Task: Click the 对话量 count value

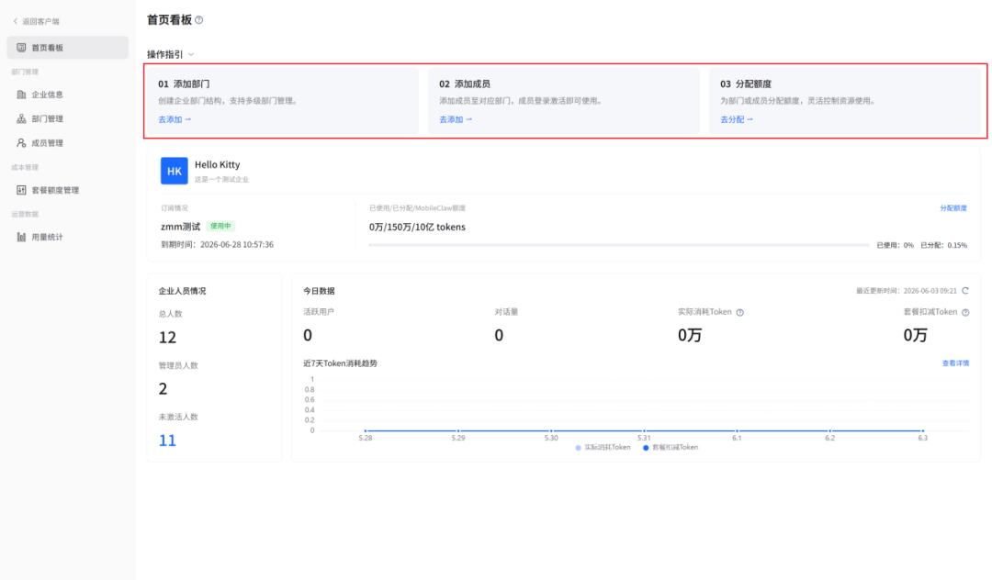Action: [x=499, y=336]
